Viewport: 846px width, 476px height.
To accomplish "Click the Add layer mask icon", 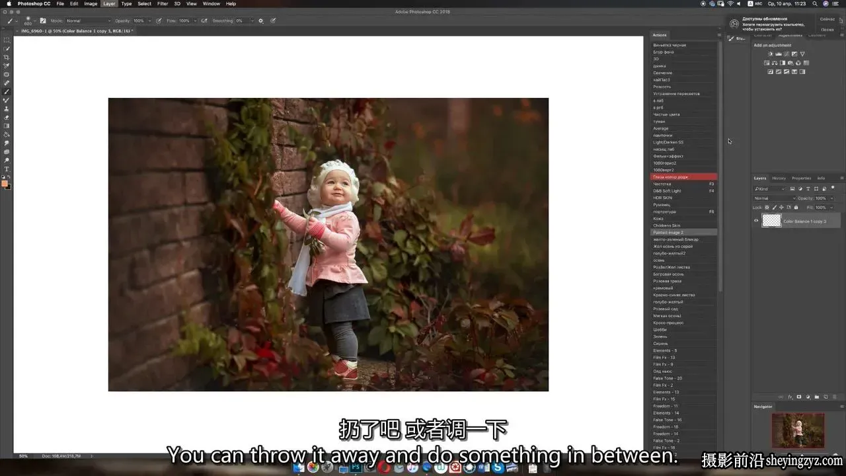I will coord(799,397).
